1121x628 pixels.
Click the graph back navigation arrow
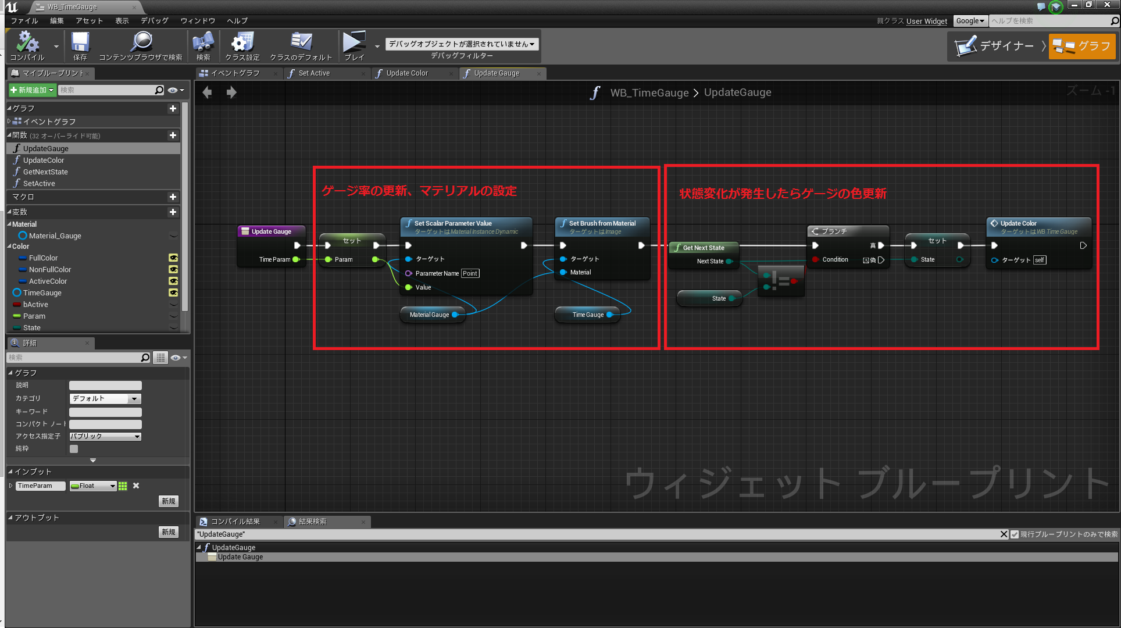(x=208, y=92)
